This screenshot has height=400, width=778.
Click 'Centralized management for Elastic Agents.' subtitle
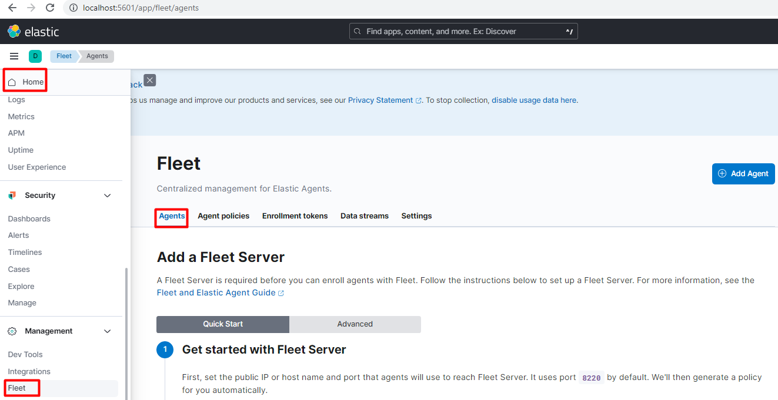(244, 189)
